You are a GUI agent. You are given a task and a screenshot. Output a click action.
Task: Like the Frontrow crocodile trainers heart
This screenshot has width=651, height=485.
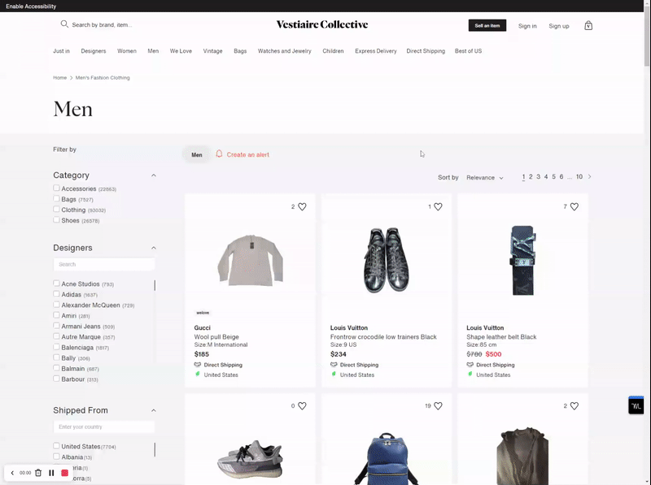point(438,206)
